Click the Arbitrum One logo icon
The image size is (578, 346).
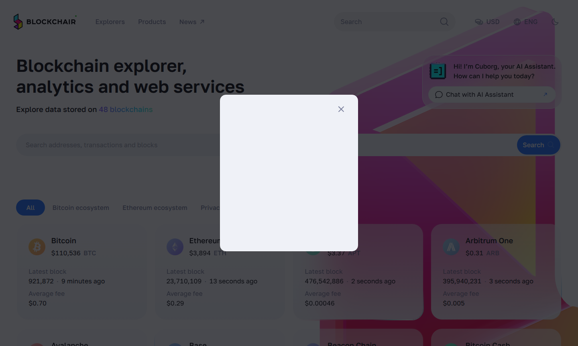pyautogui.click(x=451, y=246)
